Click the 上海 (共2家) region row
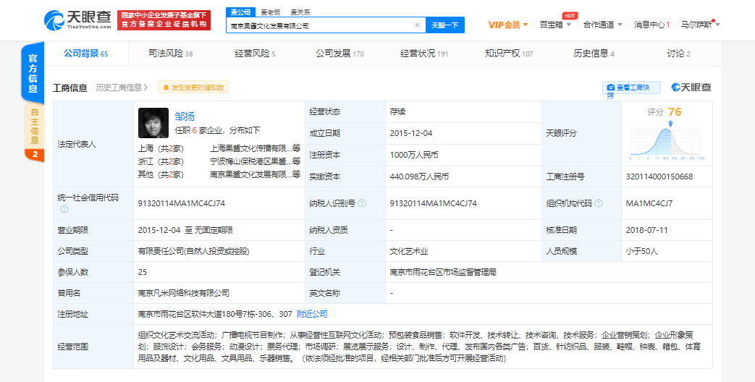The image size is (755, 382). coord(161,148)
